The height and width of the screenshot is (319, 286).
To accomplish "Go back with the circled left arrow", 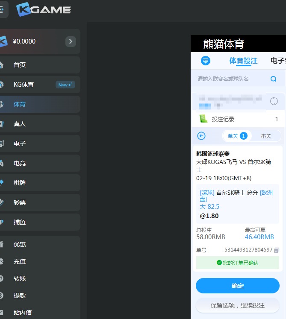I will pyautogui.click(x=201, y=136).
